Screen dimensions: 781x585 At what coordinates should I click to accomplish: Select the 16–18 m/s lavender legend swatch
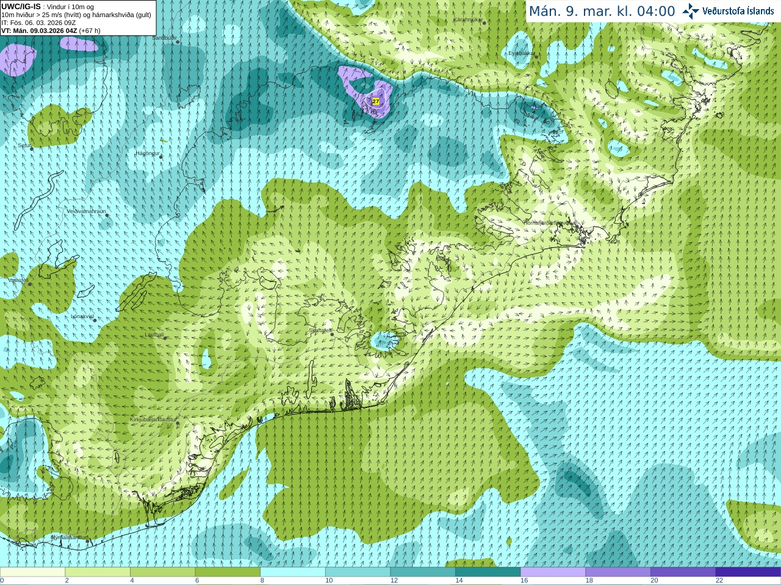pos(553,572)
